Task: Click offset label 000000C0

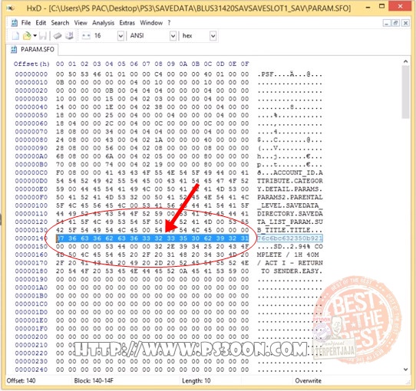Action: coord(31,172)
